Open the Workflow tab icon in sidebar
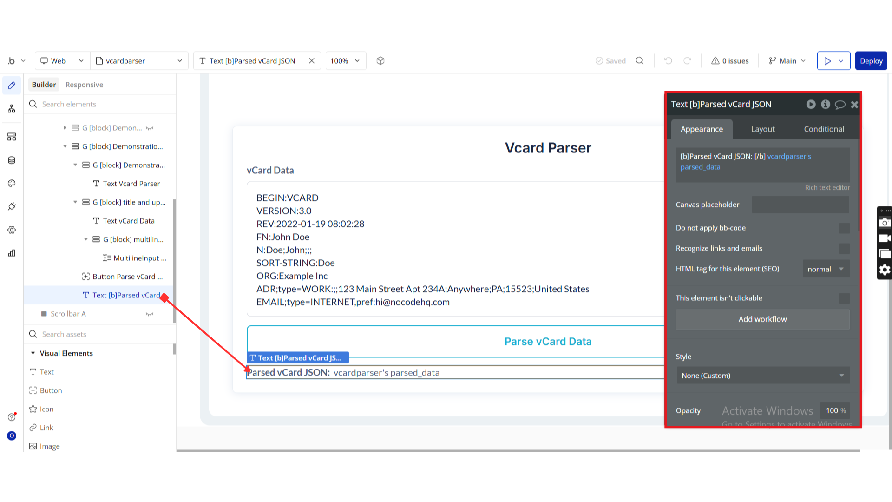This screenshot has width=892, height=502. (x=12, y=109)
